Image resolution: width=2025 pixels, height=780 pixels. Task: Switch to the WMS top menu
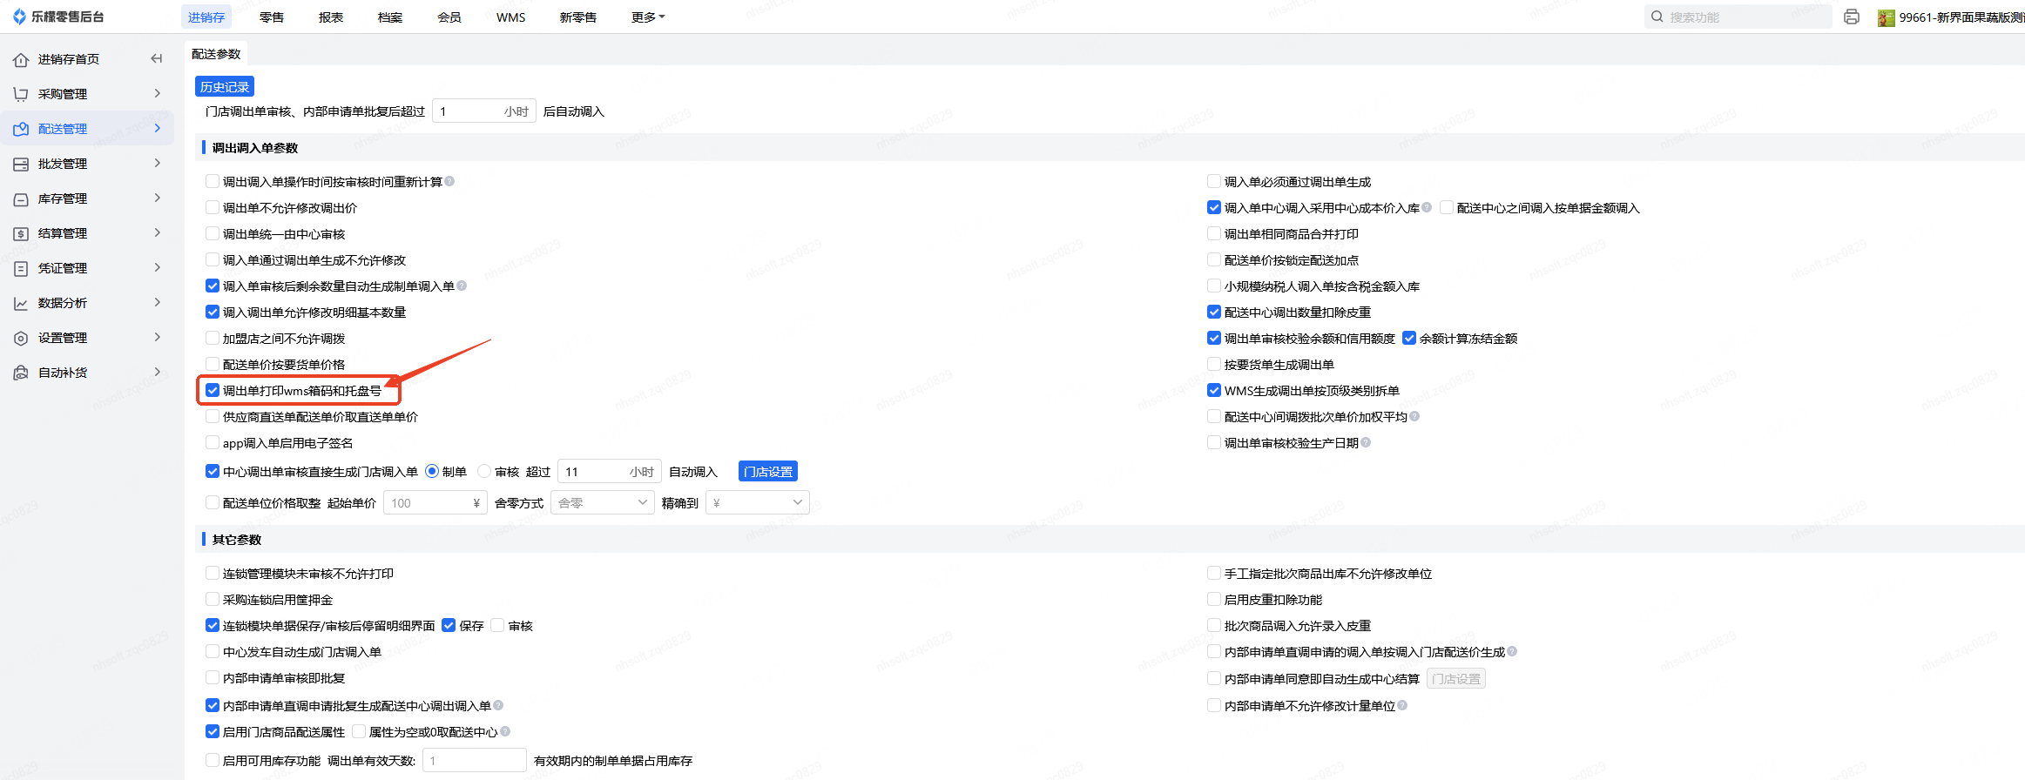(x=510, y=17)
